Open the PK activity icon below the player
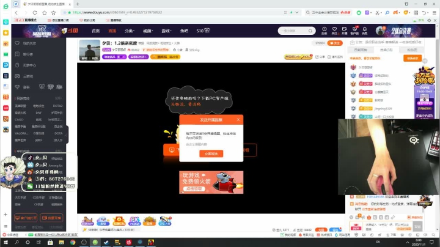Image resolution: width=440 pixels, height=247 pixels. (x=134, y=221)
